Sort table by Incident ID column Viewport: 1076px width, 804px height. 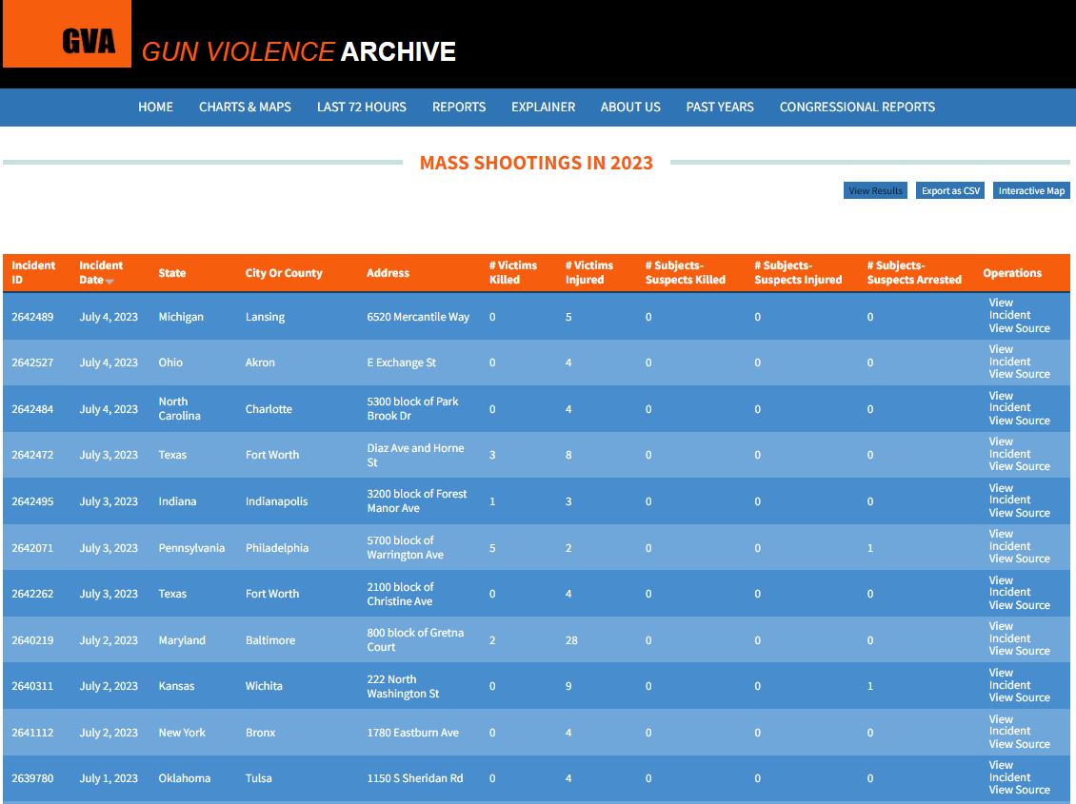coord(33,273)
